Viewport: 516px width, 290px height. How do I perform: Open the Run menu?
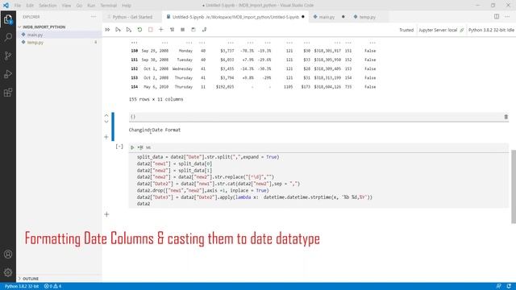[91, 6]
